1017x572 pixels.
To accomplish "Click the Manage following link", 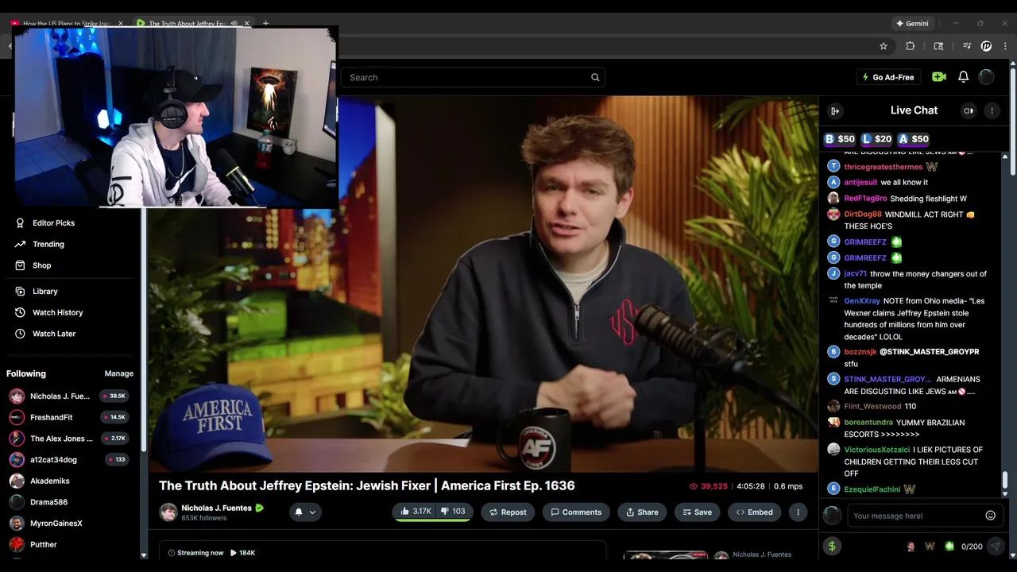I will pyautogui.click(x=119, y=373).
